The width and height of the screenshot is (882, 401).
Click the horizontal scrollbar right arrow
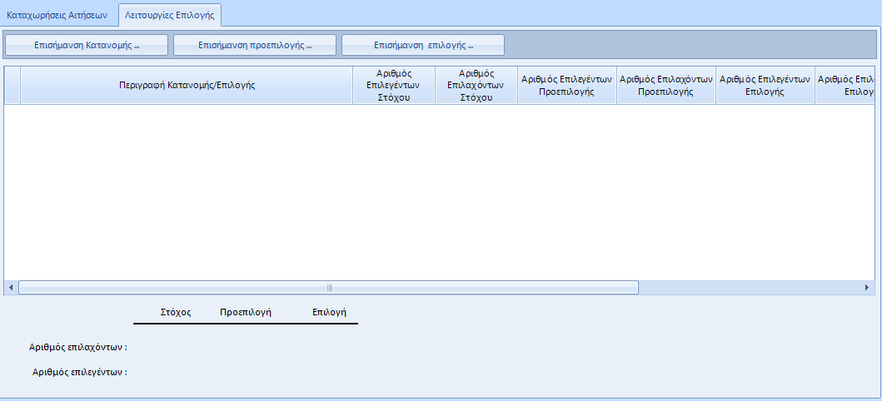click(x=867, y=287)
